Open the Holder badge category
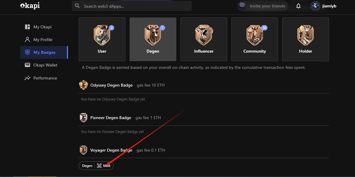This screenshot has height=177, width=355. point(306,39)
